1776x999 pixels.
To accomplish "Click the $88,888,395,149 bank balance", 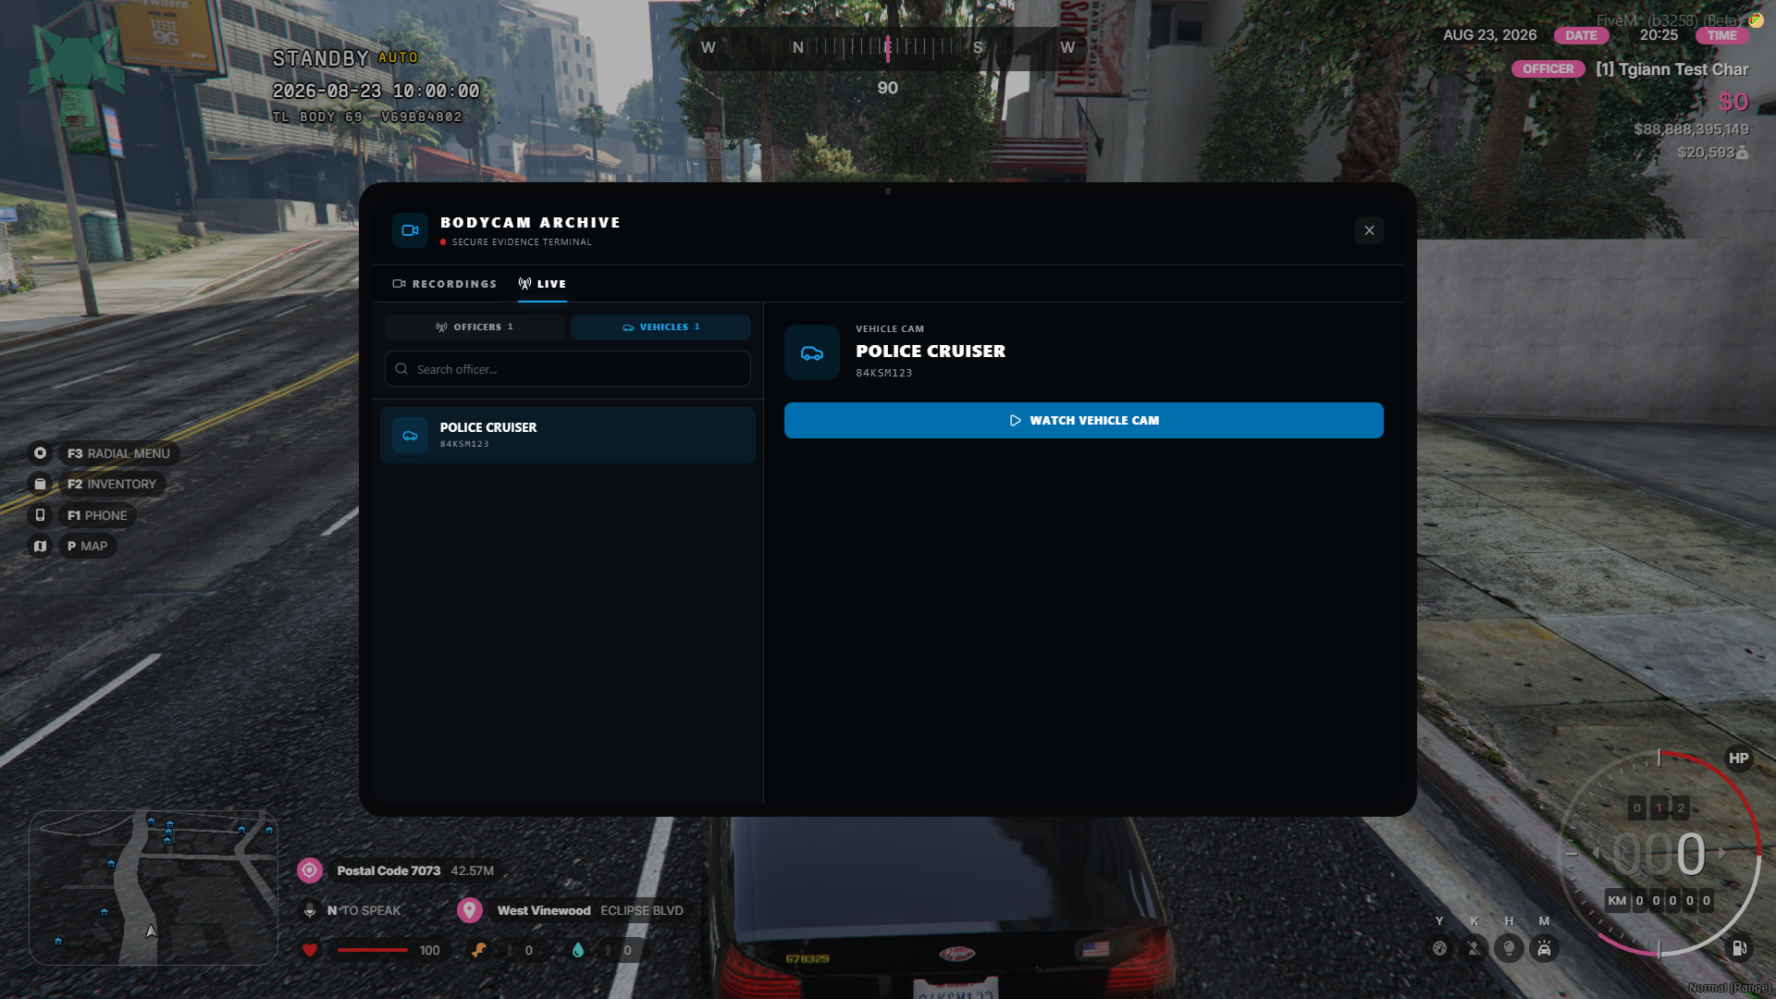I will pyautogui.click(x=1691, y=129).
